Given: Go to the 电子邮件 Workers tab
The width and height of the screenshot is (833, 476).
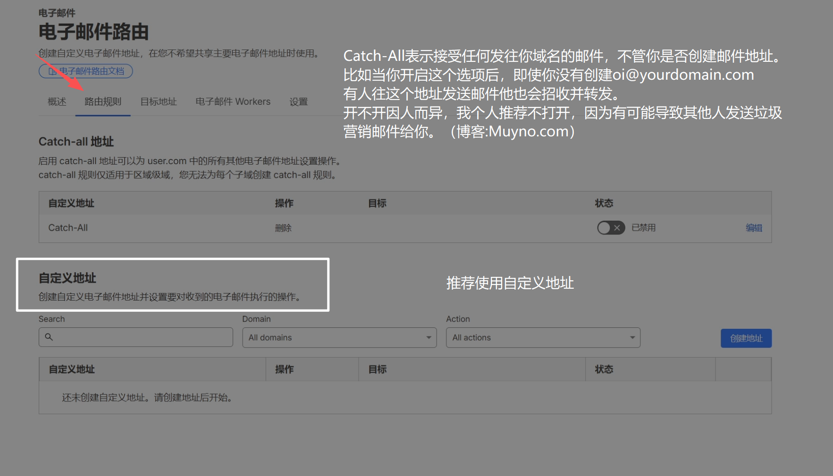Looking at the screenshot, I should click(x=233, y=102).
